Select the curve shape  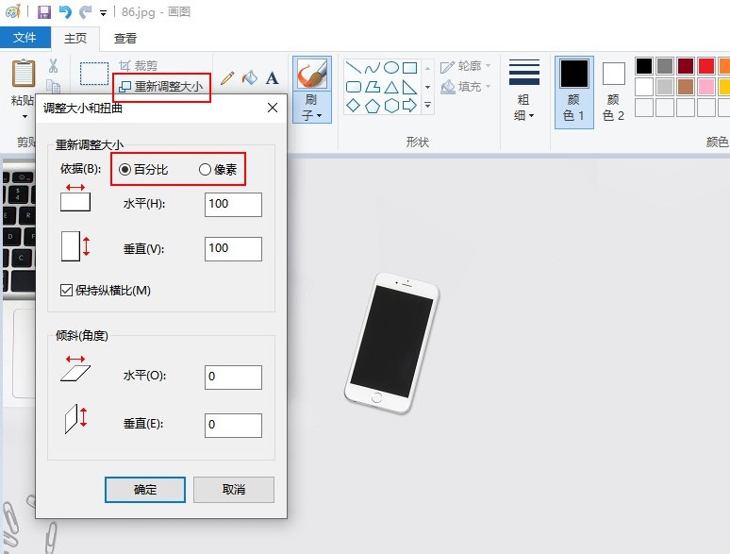[x=373, y=68]
